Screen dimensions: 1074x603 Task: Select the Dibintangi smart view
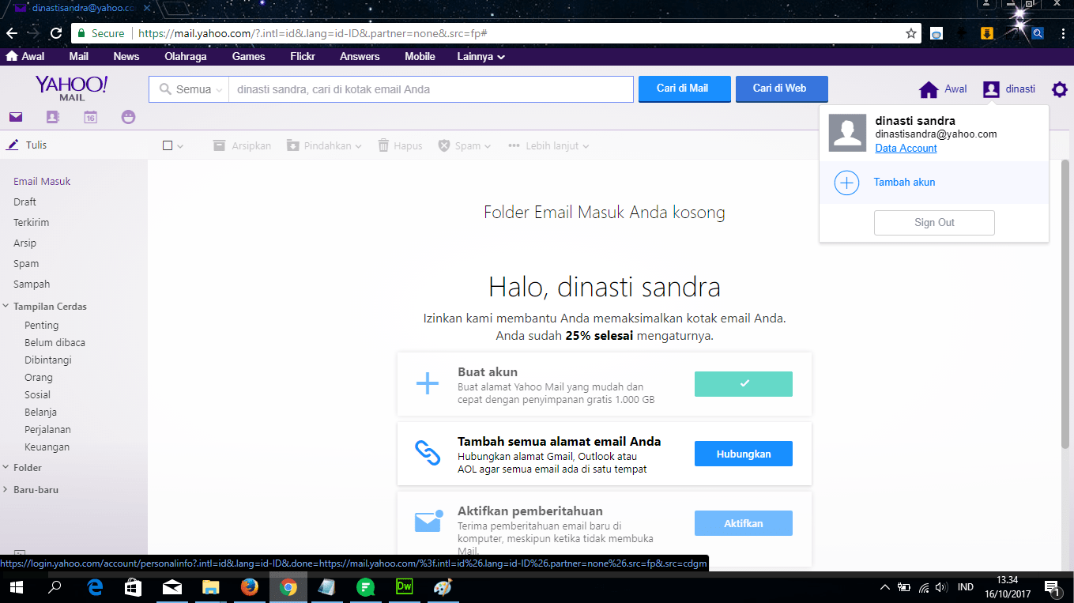pos(48,360)
